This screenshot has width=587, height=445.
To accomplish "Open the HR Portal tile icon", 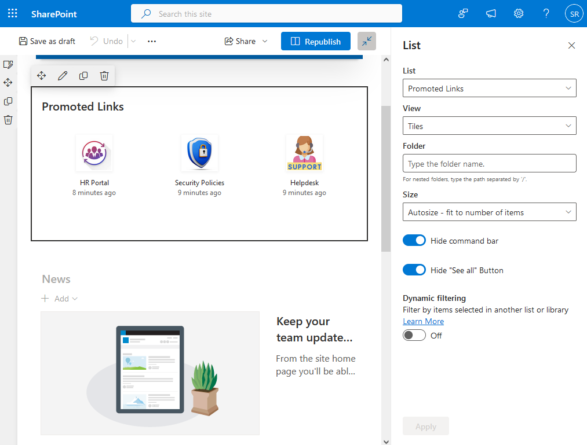I will pos(94,153).
